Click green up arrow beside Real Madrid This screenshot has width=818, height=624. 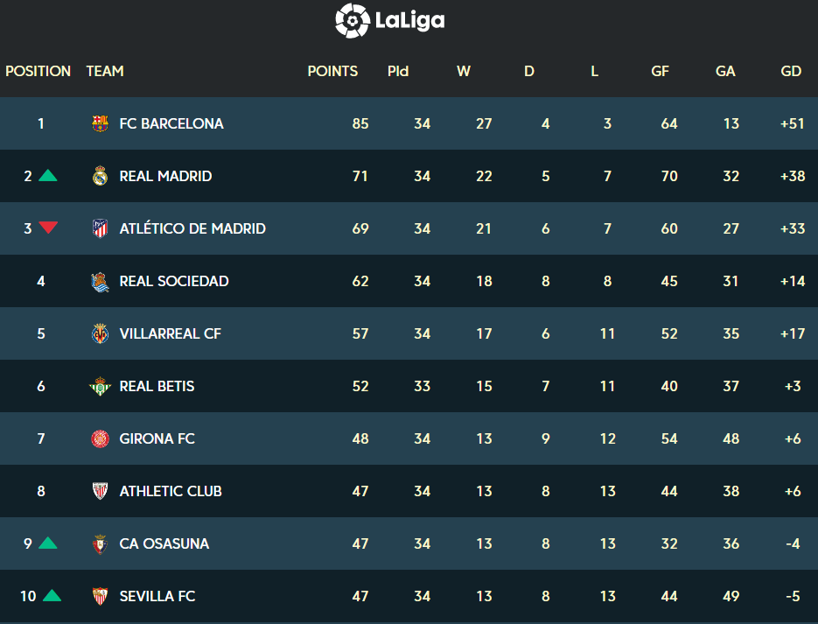48,175
